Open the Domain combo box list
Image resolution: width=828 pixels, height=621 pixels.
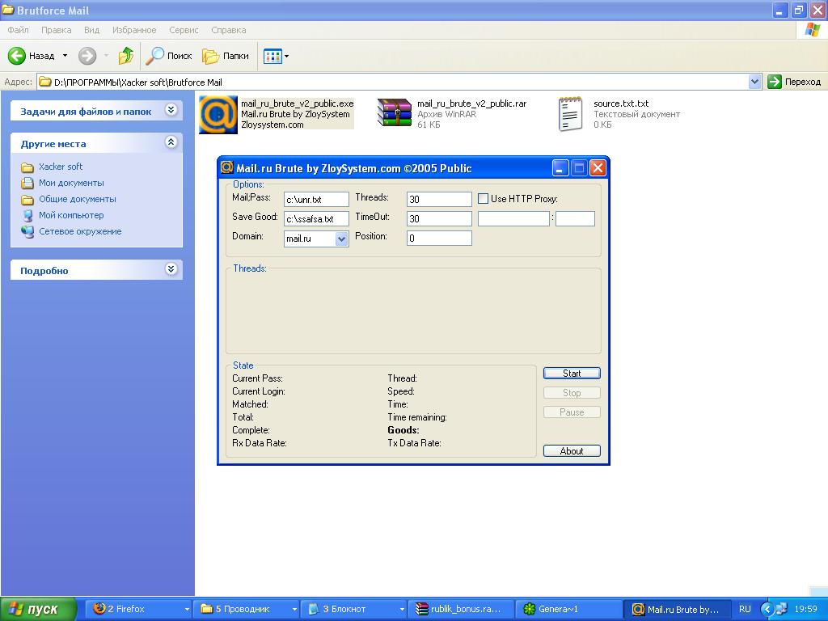pyautogui.click(x=341, y=239)
